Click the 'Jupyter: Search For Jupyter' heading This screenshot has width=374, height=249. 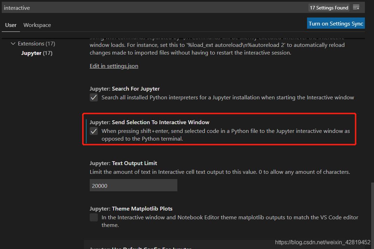[x=124, y=88]
